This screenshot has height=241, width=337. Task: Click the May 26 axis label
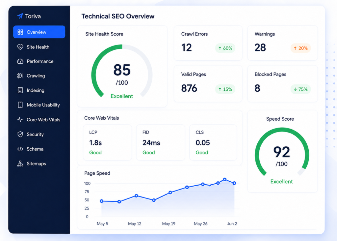[201, 224]
